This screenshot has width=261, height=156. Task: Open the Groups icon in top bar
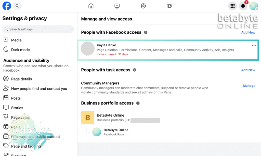tap(143, 6)
